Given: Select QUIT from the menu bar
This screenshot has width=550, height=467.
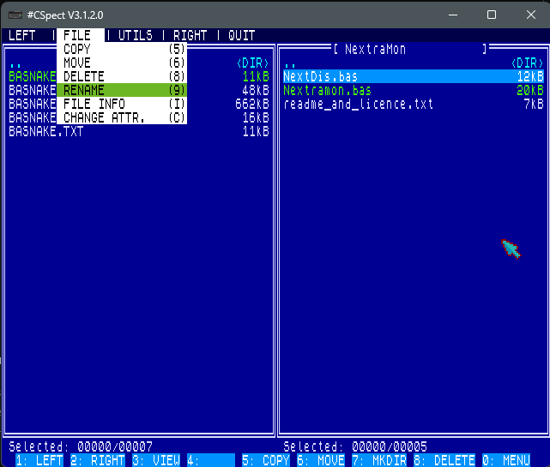Looking at the screenshot, I should tap(241, 35).
